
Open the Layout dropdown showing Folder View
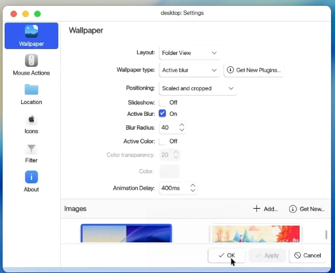point(189,53)
